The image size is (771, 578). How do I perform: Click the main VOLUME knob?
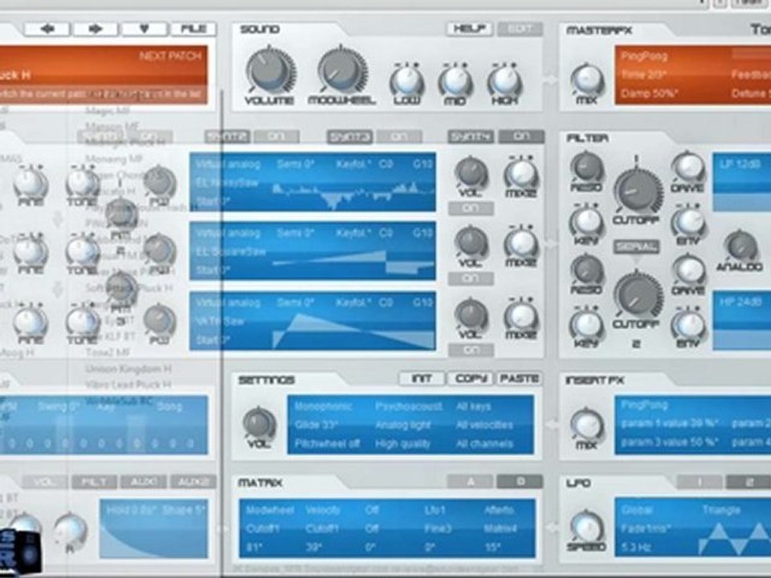tap(270, 71)
